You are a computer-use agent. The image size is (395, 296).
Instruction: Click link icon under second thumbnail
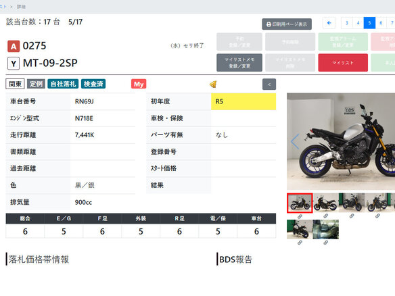coord(326,216)
